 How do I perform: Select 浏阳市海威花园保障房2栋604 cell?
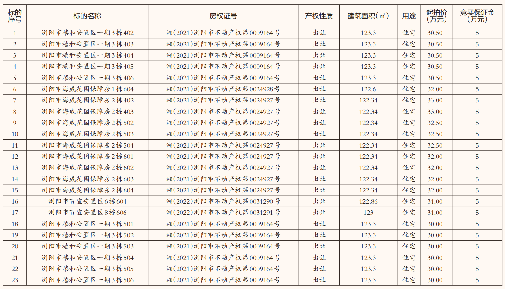87,190
